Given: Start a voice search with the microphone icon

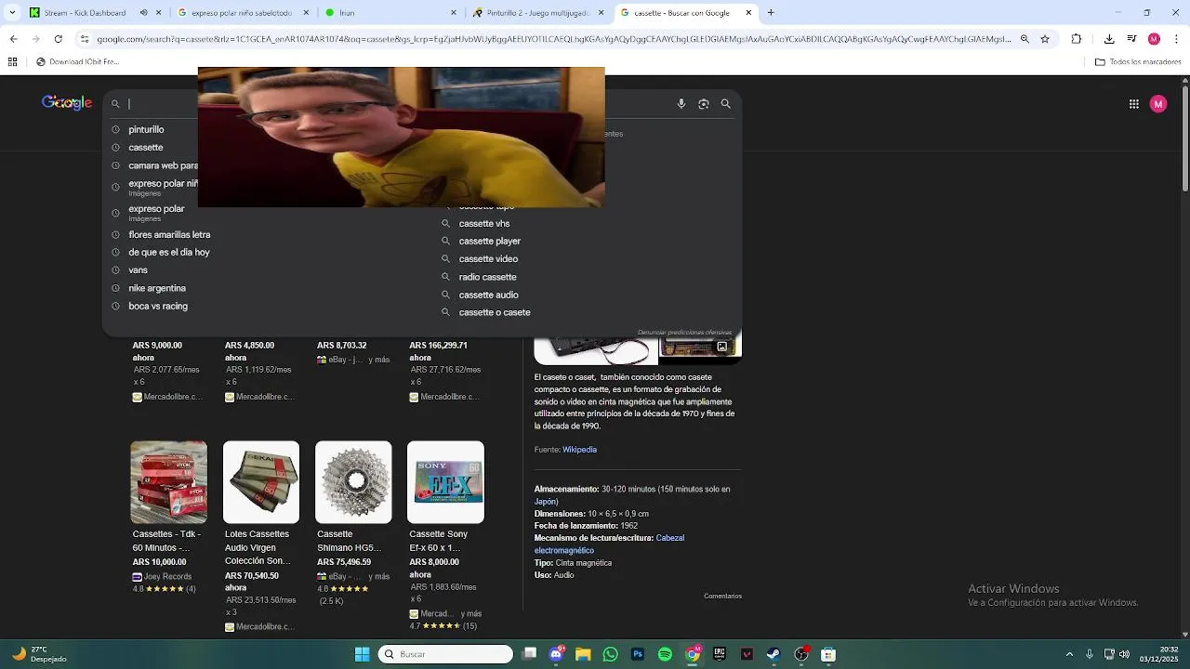Looking at the screenshot, I should (681, 104).
